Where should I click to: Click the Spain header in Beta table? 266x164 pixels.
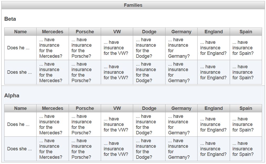[x=246, y=32]
